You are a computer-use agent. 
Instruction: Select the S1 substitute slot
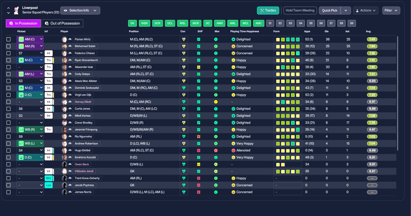coord(270,23)
